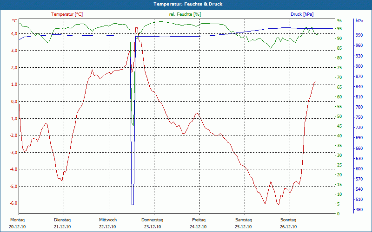Click the "Donnerstag" day label

coord(153,220)
